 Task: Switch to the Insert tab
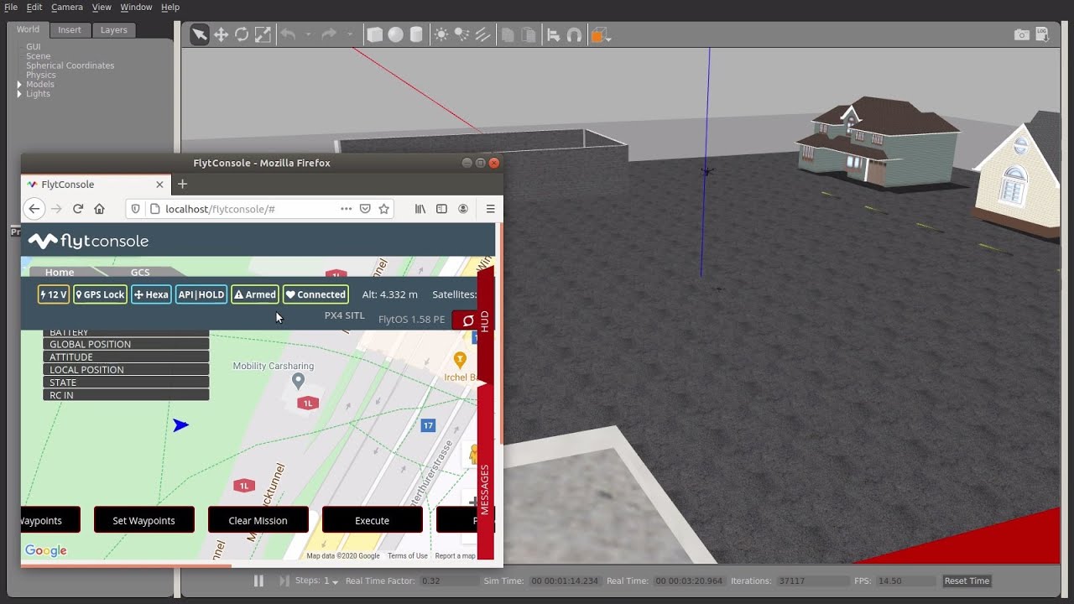70,29
